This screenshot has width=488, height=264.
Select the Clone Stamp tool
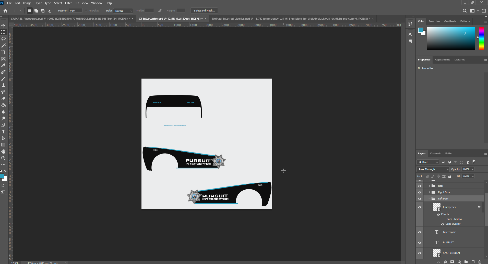(3, 85)
